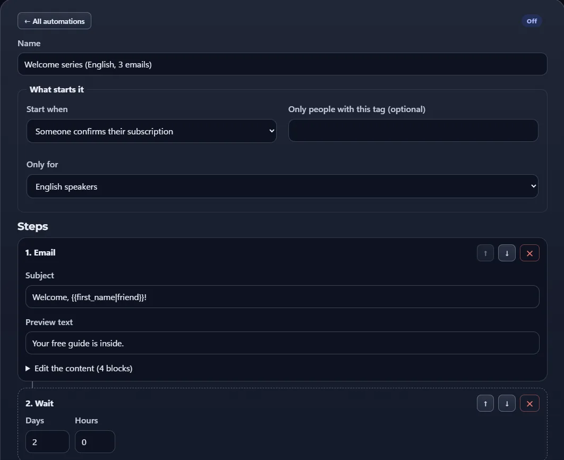Delete the Email step 1
The image size is (564, 460).
(x=529, y=253)
